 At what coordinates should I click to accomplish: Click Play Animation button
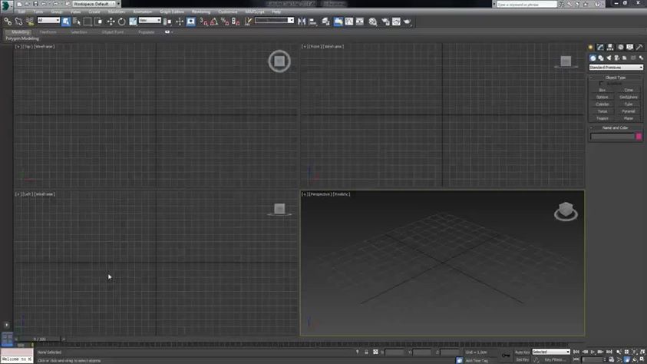[x=593, y=352]
